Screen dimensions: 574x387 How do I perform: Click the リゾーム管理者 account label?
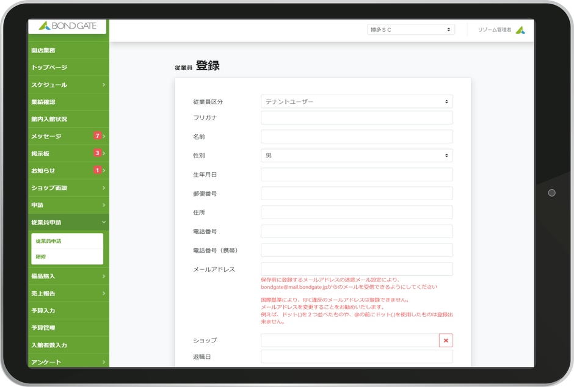pyautogui.click(x=493, y=29)
